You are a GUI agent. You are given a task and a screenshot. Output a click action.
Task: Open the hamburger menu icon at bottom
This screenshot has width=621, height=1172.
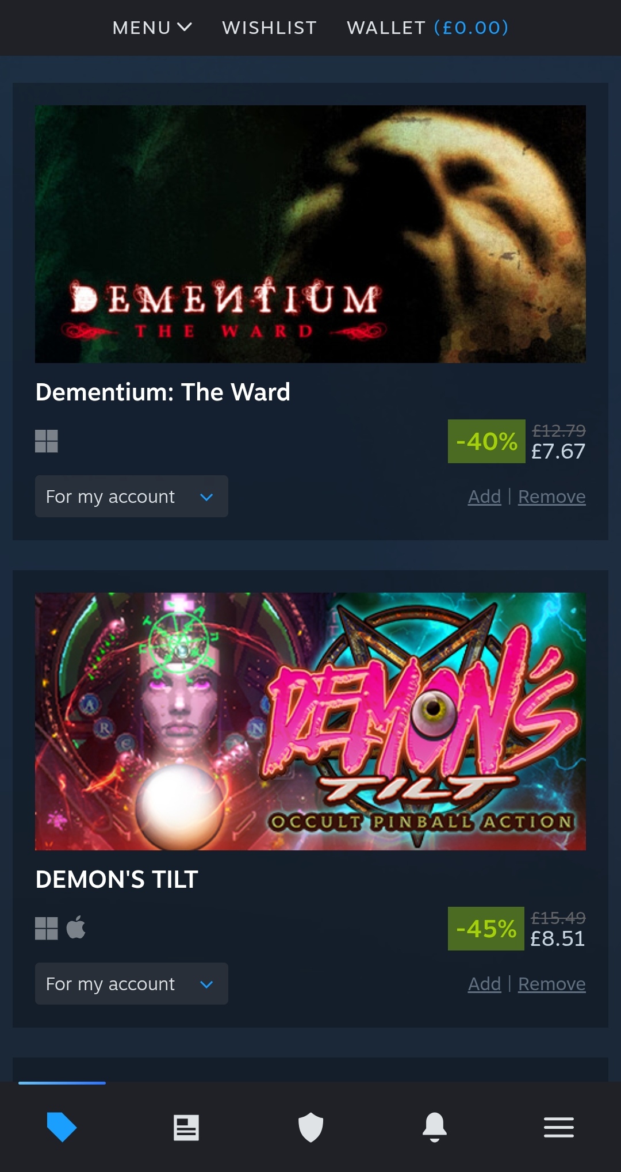coord(559,1127)
